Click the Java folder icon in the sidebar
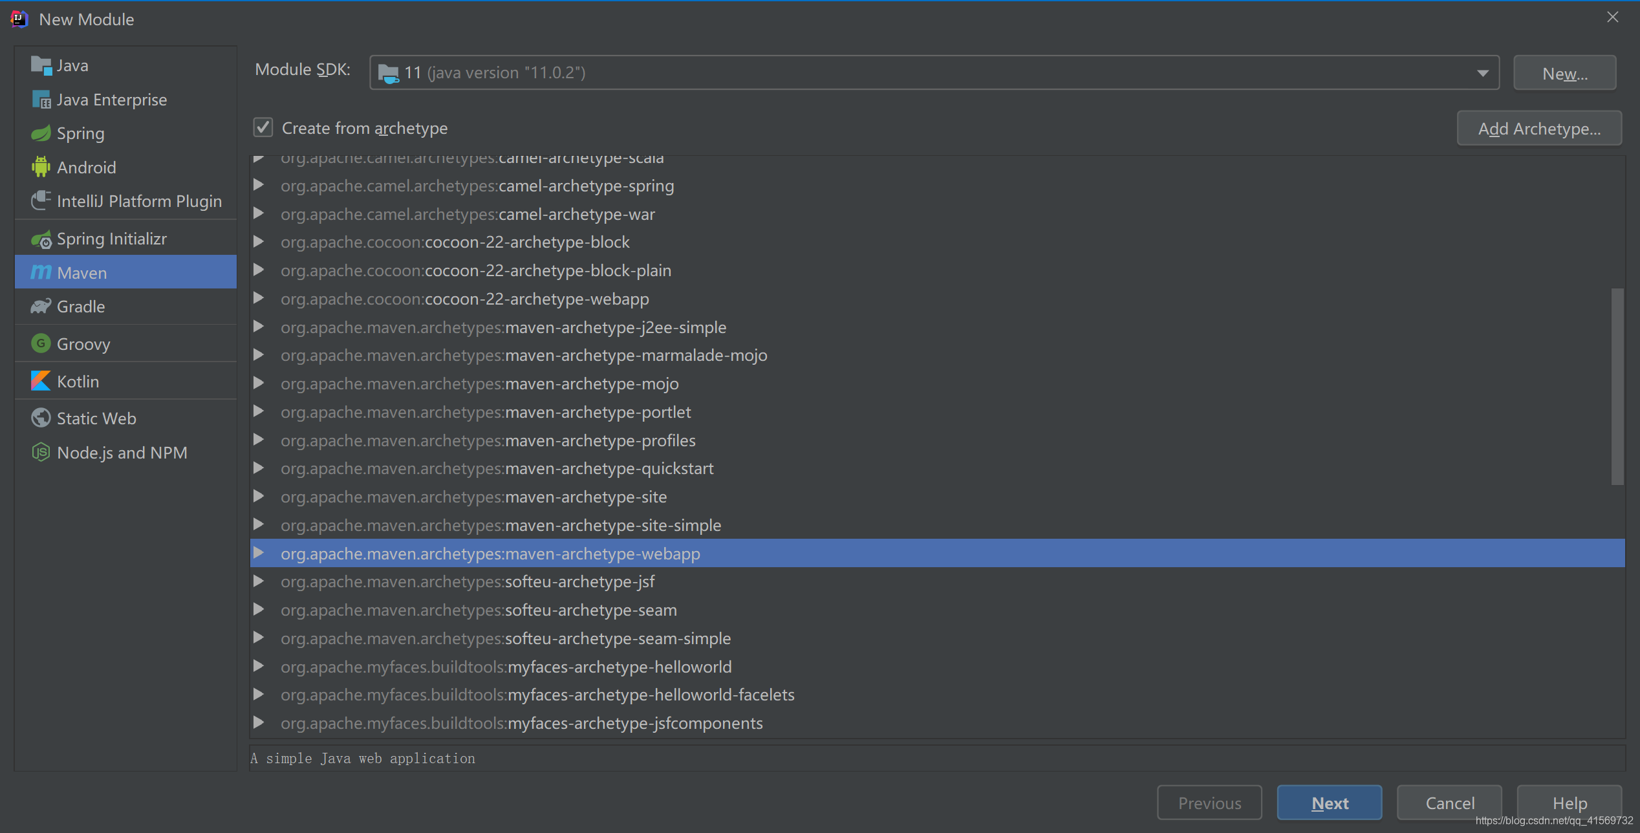 41,65
